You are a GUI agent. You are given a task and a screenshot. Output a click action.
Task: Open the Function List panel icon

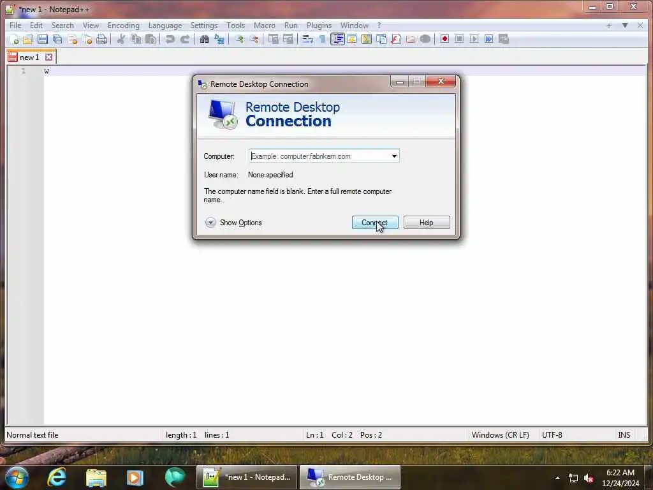coord(396,39)
